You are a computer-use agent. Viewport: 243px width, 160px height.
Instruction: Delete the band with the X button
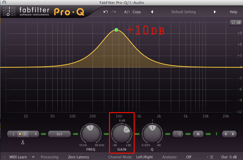coord(198,134)
